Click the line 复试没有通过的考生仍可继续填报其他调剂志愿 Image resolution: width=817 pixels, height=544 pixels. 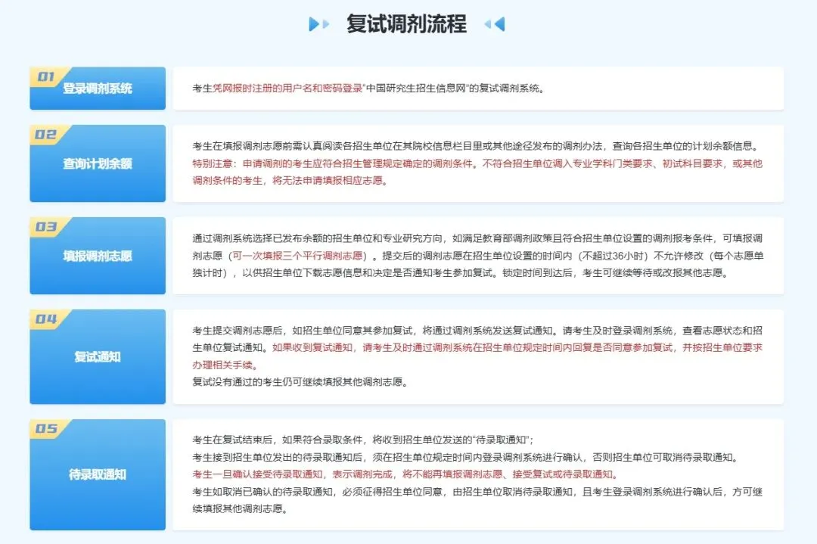tap(300, 382)
